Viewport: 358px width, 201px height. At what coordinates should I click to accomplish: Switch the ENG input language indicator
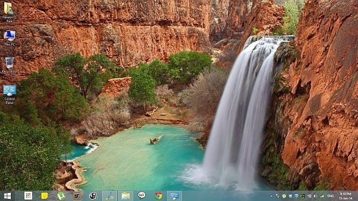tap(330, 196)
